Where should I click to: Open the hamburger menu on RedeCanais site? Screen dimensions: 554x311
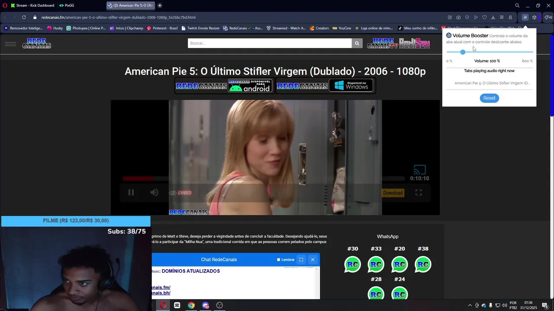pos(10,44)
